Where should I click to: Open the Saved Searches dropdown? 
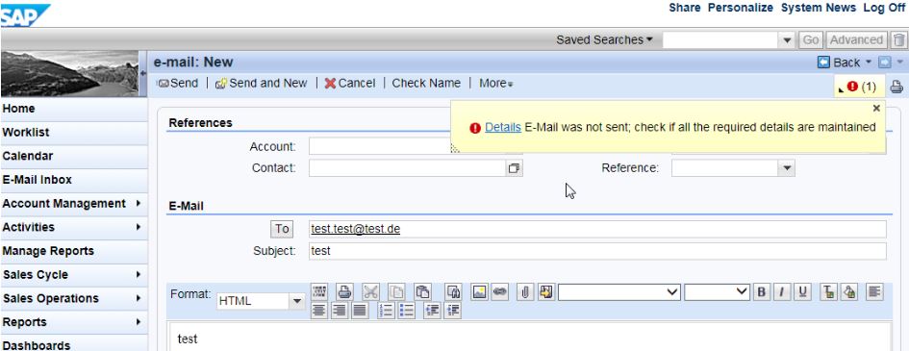(x=605, y=40)
